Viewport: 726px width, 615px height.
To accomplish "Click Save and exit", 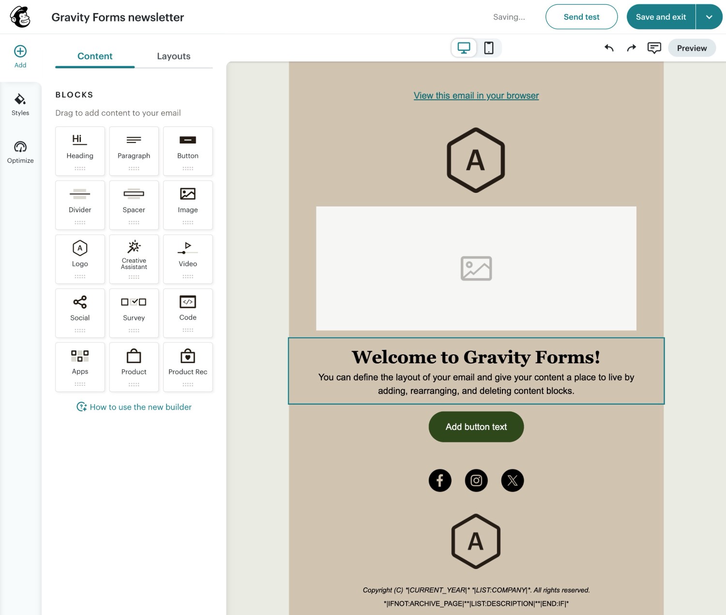I will (661, 17).
